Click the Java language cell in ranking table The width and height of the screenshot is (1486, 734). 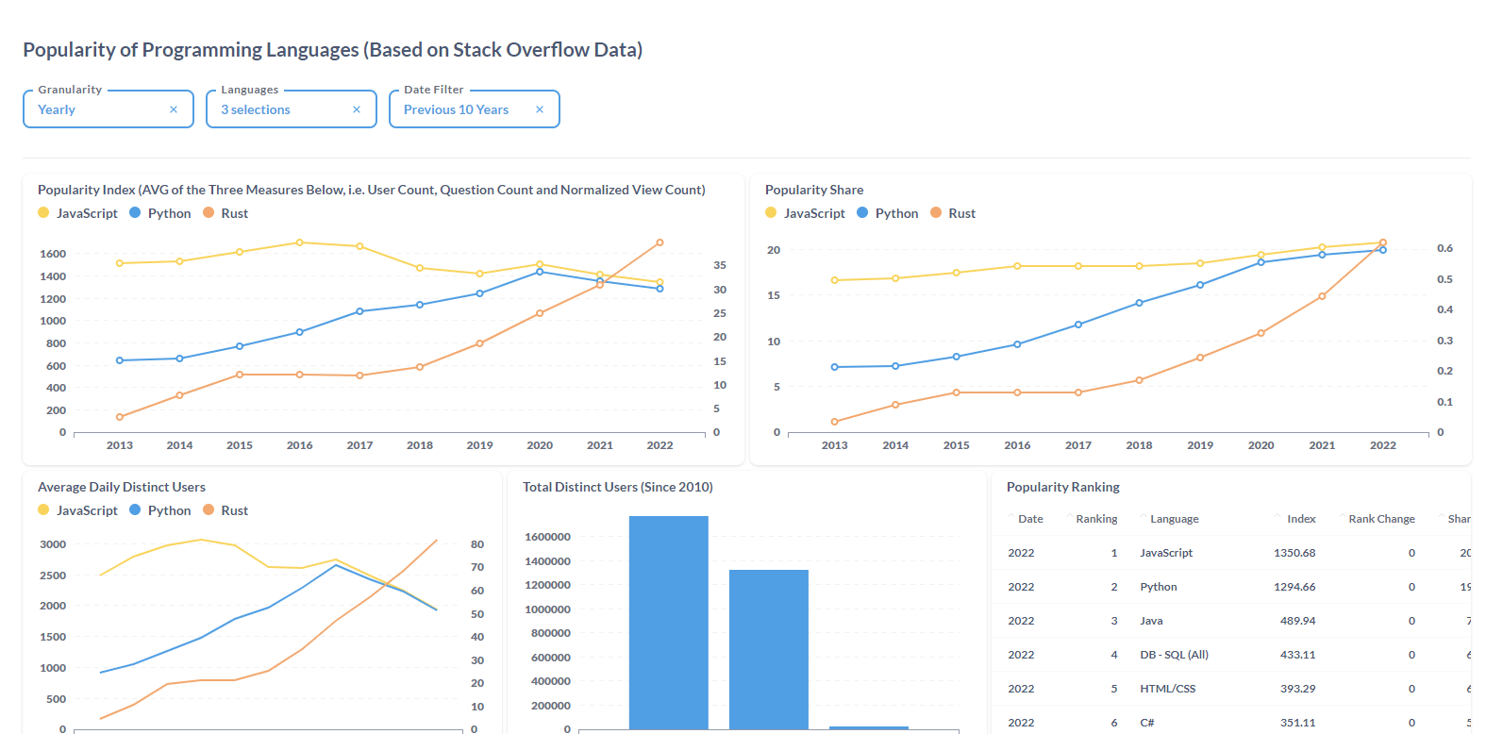click(x=1151, y=621)
